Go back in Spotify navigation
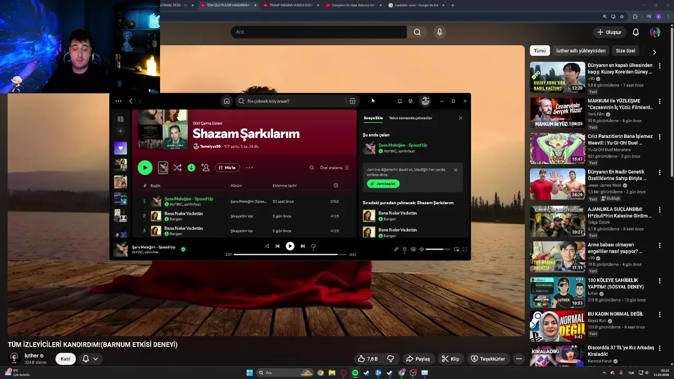 click(131, 101)
